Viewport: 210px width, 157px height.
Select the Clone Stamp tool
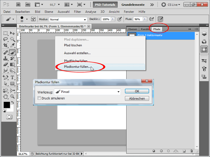pos(6,58)
